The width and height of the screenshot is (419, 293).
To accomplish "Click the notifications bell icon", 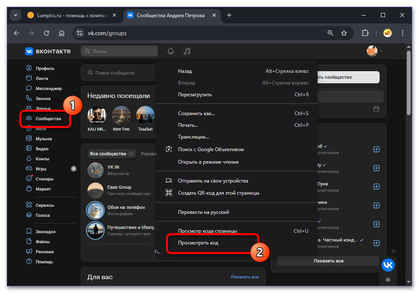I will pos(171,51).
